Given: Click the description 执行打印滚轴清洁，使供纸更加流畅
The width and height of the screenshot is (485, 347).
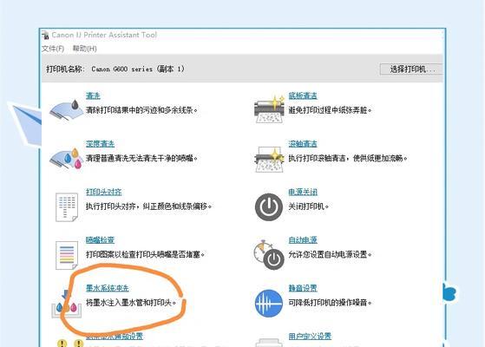Looking at the screenshot, I should click(348, 159).
